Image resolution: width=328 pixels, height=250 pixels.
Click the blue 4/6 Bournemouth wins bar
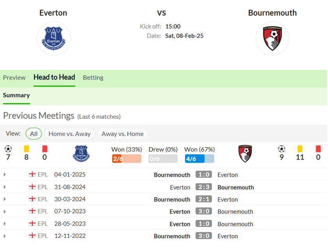199,159
